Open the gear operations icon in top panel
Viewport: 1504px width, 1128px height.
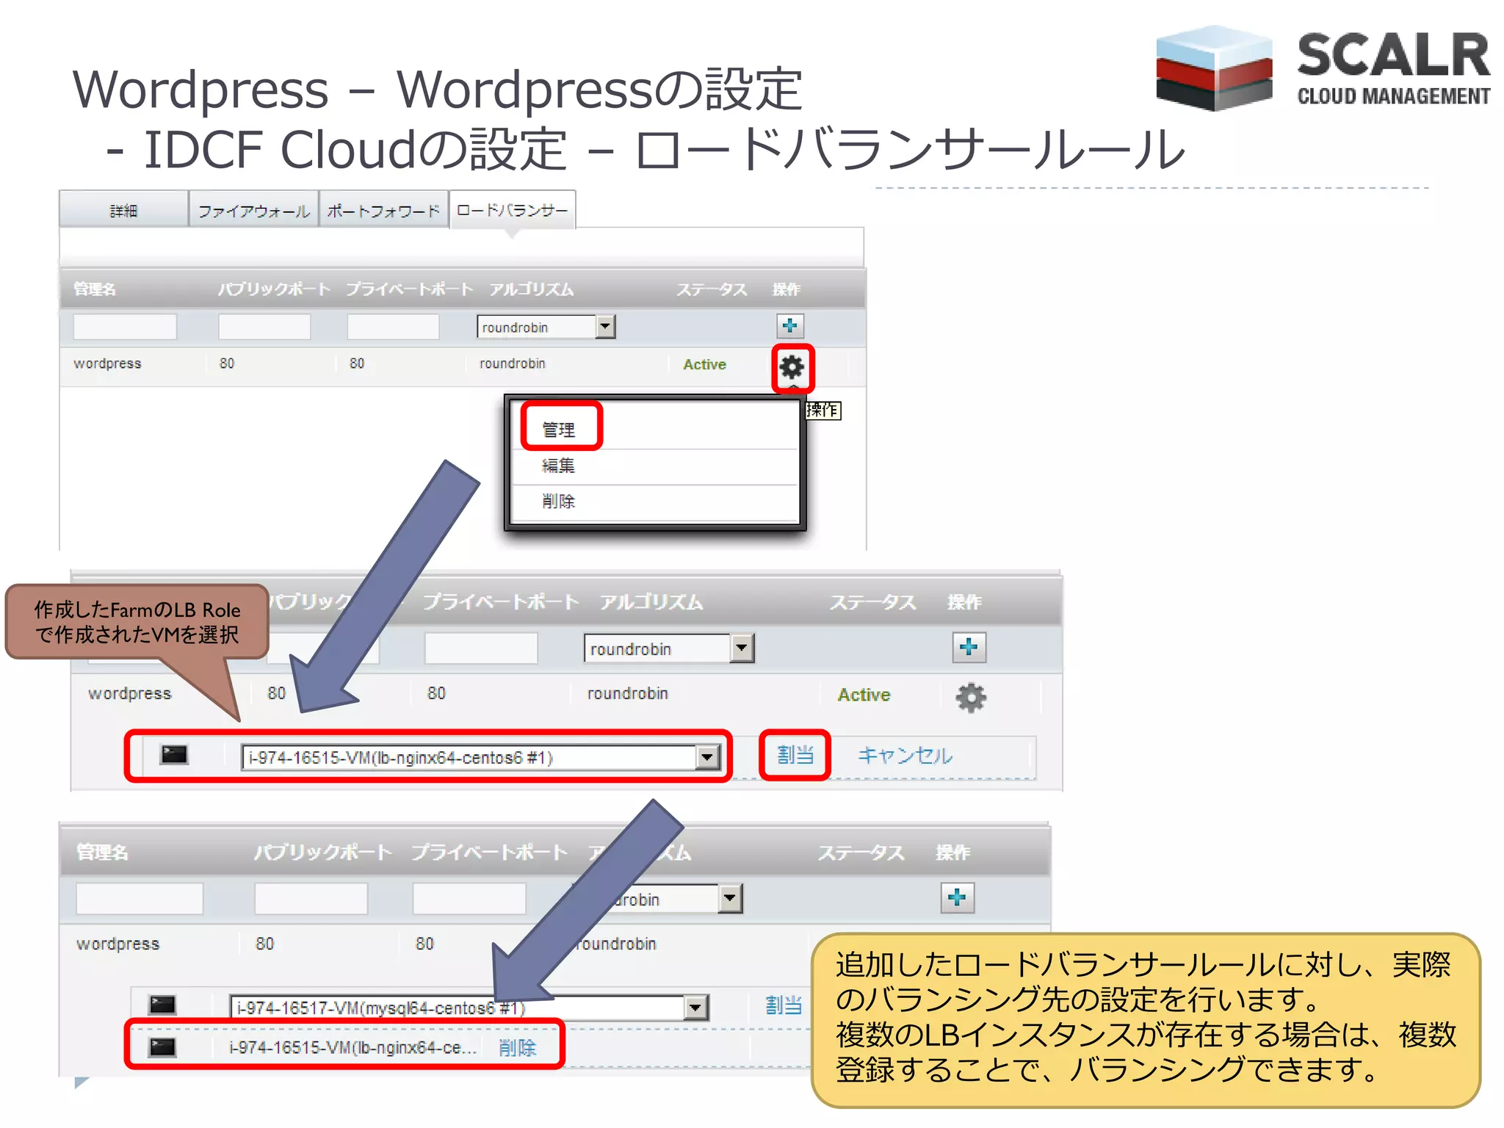click(792, 366)
